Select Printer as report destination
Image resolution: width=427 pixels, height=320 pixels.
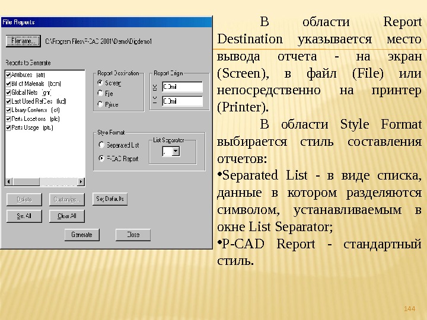click(100, 104)
